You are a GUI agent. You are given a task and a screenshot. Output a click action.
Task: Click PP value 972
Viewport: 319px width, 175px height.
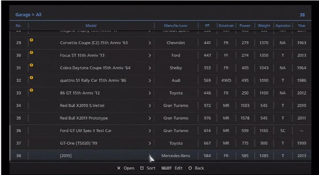207,105
